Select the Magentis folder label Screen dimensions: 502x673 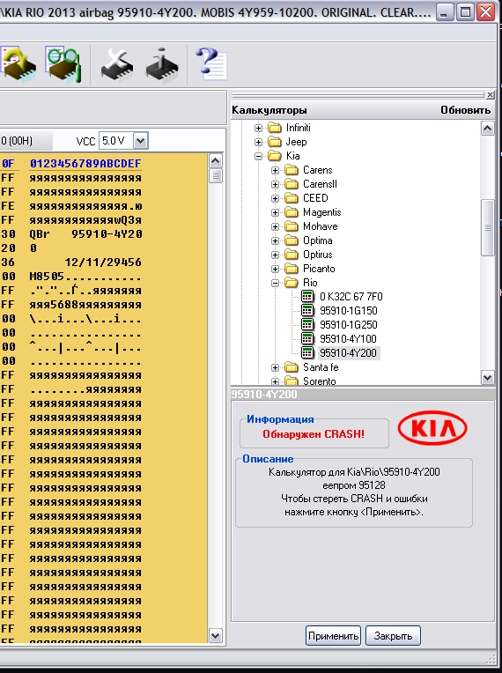321,212
